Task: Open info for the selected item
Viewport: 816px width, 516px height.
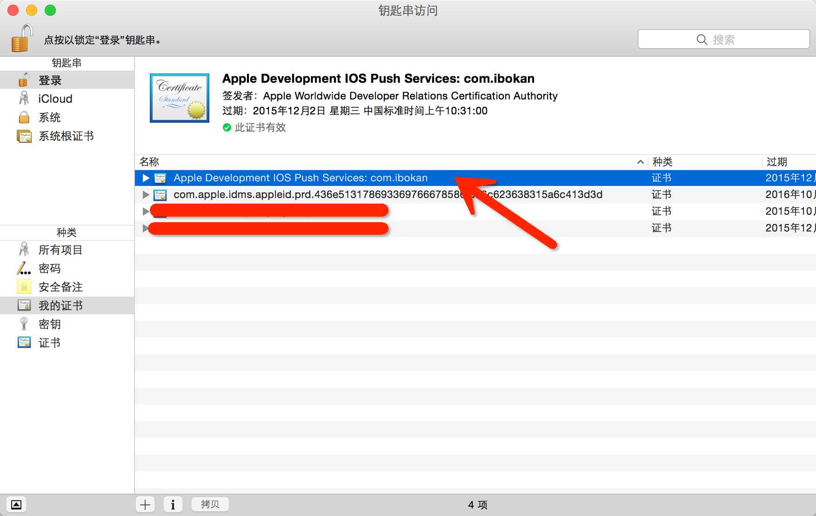Action: (173, 504)
